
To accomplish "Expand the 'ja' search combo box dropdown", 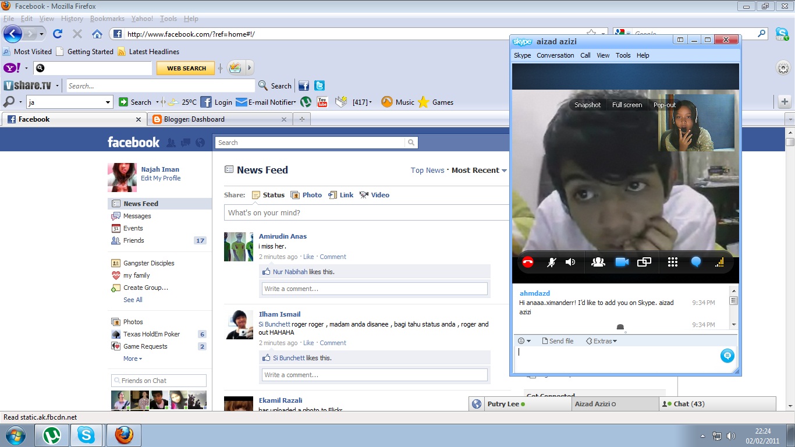I will click(x=108, y=102).
